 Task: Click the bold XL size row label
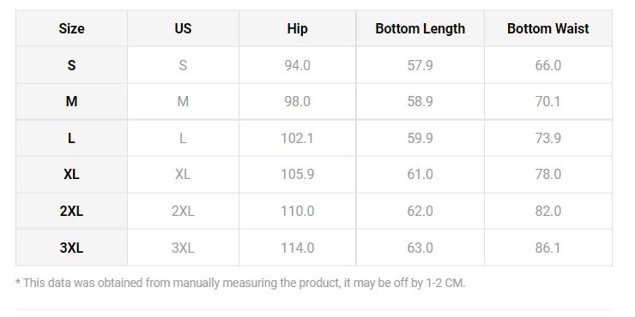tap(71, 175)
